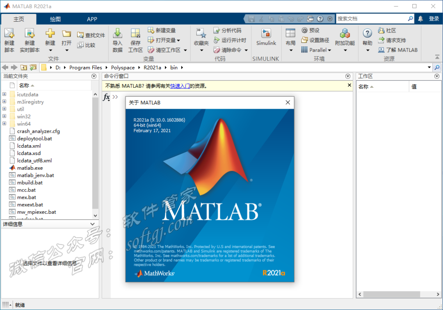Open Clear Workspace (清空工作区) dropdown arrow
This screenshot has width=443, height=310.
click(185, 50)
